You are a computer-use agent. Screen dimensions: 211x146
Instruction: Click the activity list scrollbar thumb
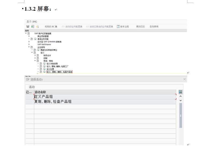[180, 115]
